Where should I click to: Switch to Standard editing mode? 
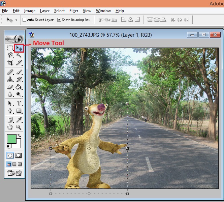pyautogui.click(x=10, y=155)
